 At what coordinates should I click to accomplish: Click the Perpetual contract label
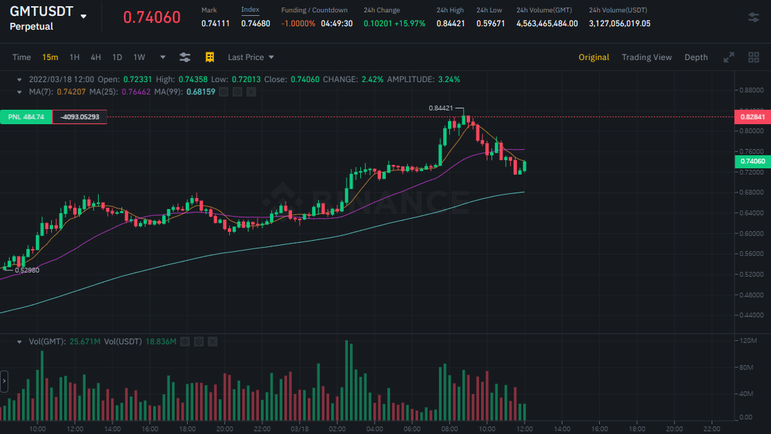pos(32,26)
